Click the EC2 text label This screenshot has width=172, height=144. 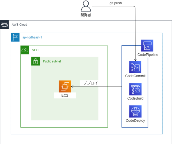65,95
